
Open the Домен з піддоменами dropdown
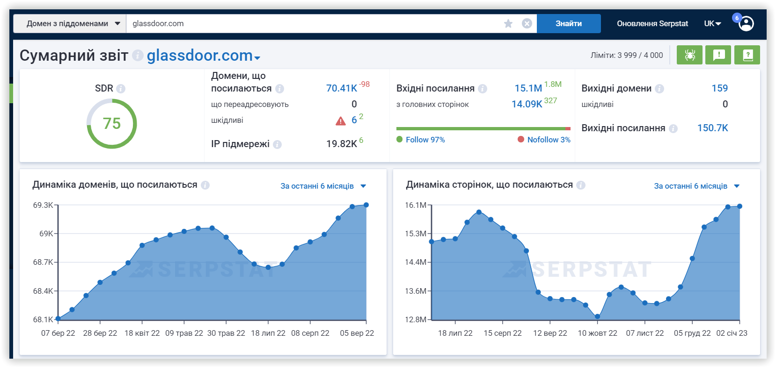click(x=70, y=23)
